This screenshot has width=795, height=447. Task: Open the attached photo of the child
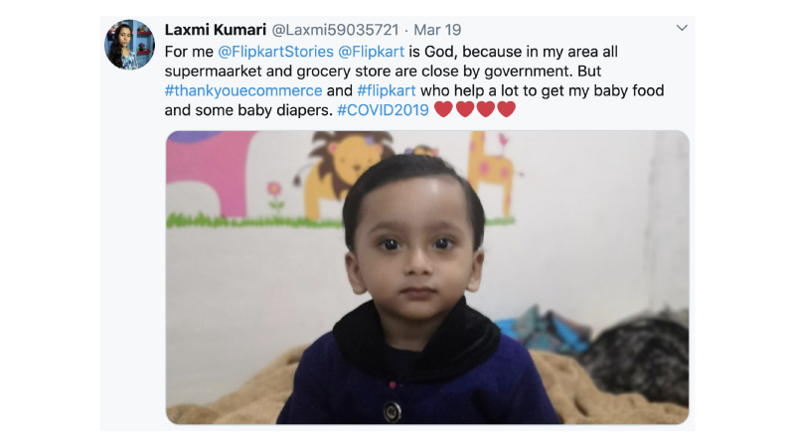tap(427, 277)
